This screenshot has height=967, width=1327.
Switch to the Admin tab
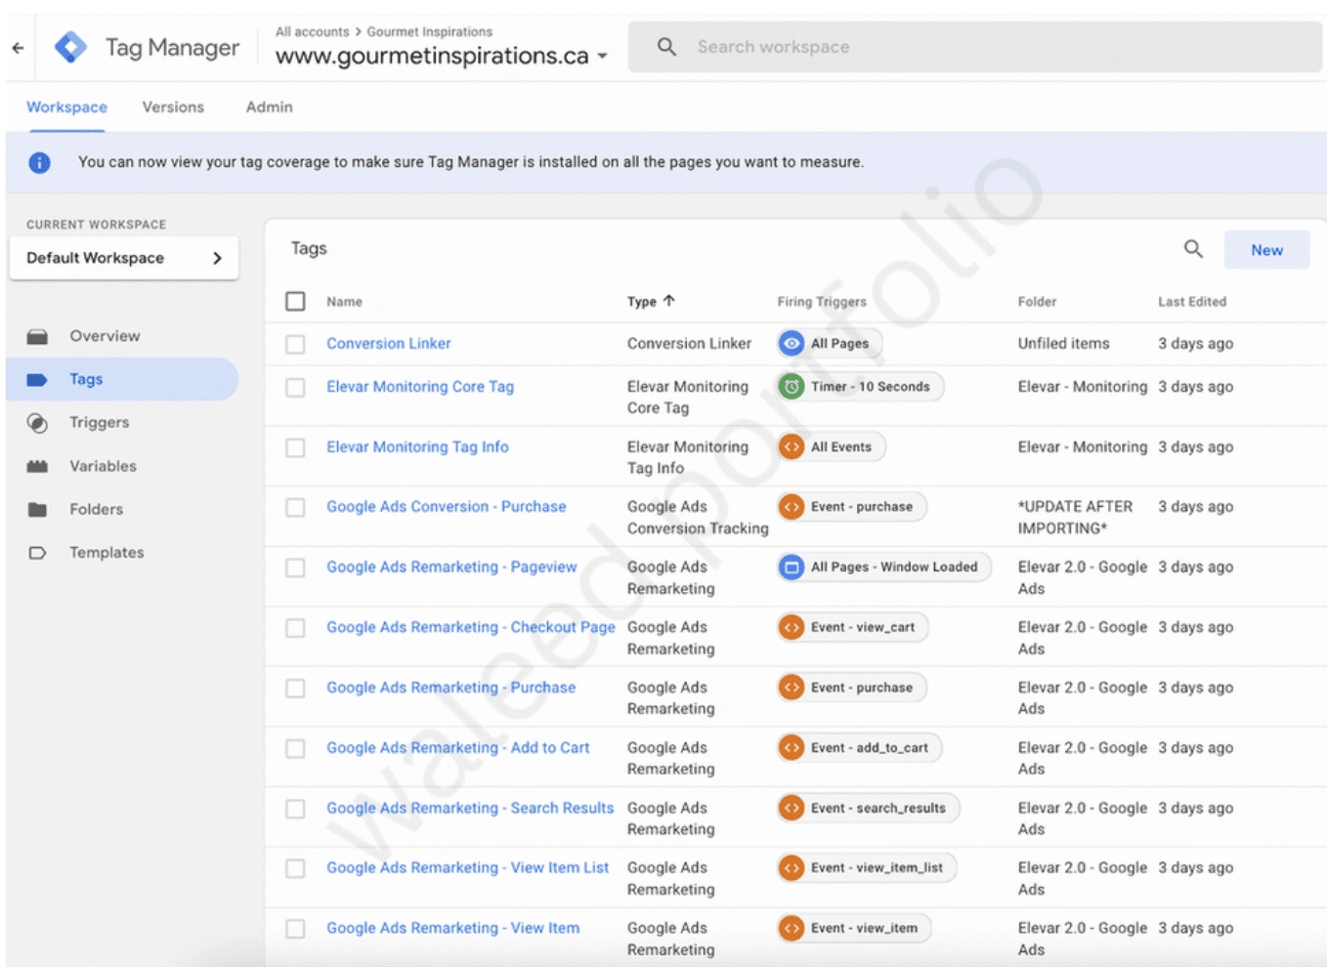coord(269,107)
